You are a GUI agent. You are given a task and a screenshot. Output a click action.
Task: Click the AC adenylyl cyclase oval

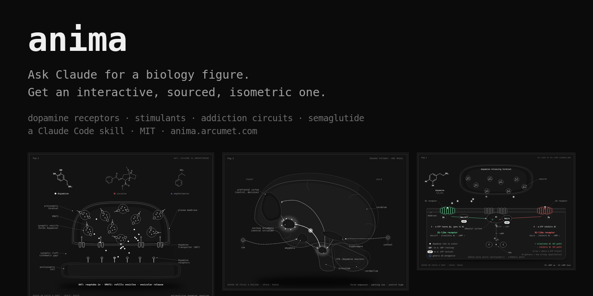(x=496, y=217)
